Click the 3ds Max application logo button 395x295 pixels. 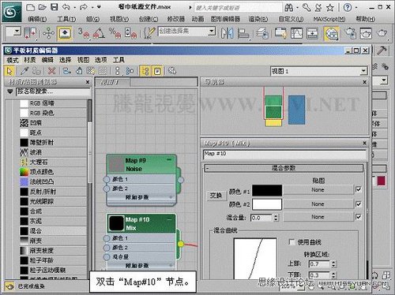[12, 12]
